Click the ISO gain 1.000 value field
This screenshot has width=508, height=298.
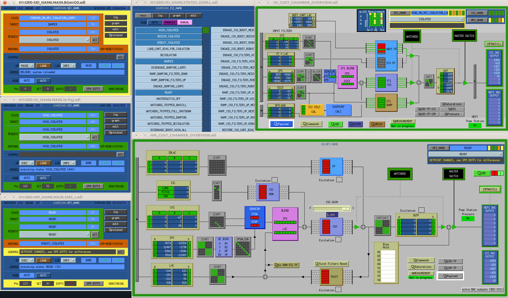[x=332, y=215]
